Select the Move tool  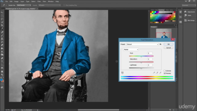coord(2,12)
